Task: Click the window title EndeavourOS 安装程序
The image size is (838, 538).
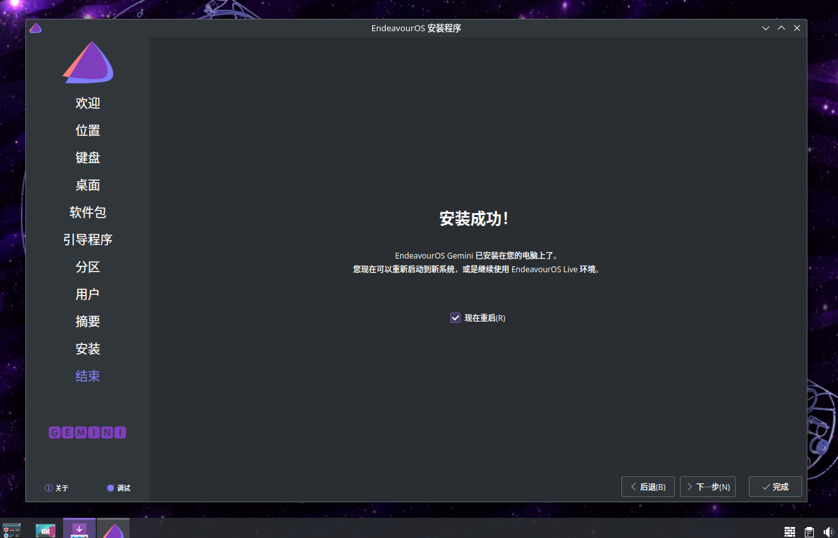Action: (416, 28)
